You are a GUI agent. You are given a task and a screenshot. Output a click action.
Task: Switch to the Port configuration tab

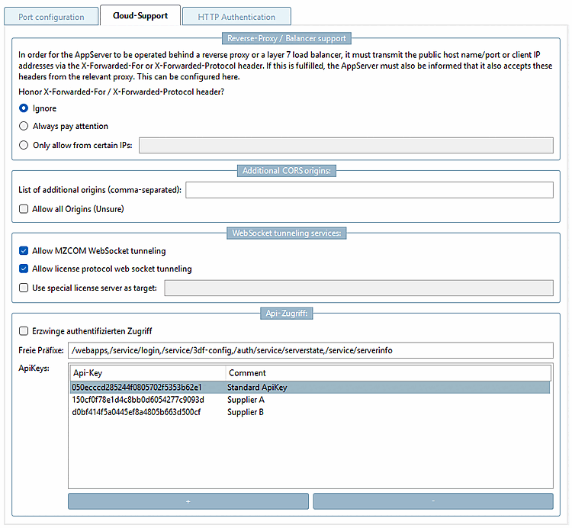[x=50, y=16]
